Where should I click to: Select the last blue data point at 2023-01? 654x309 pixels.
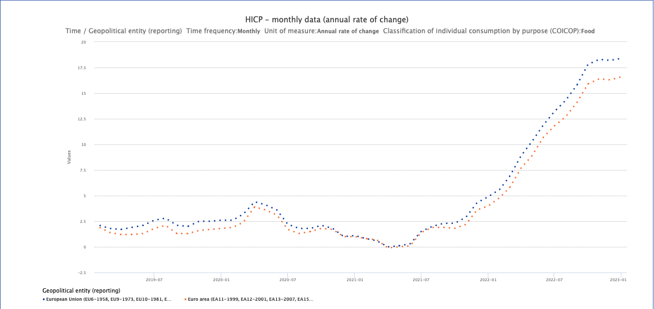coord(619,59)
